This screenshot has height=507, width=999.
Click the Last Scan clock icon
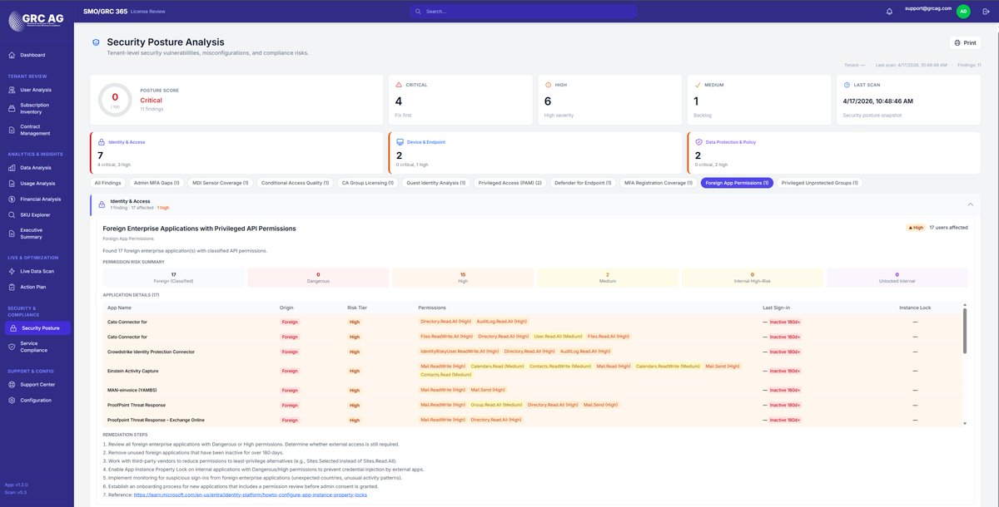coord(846,85)
